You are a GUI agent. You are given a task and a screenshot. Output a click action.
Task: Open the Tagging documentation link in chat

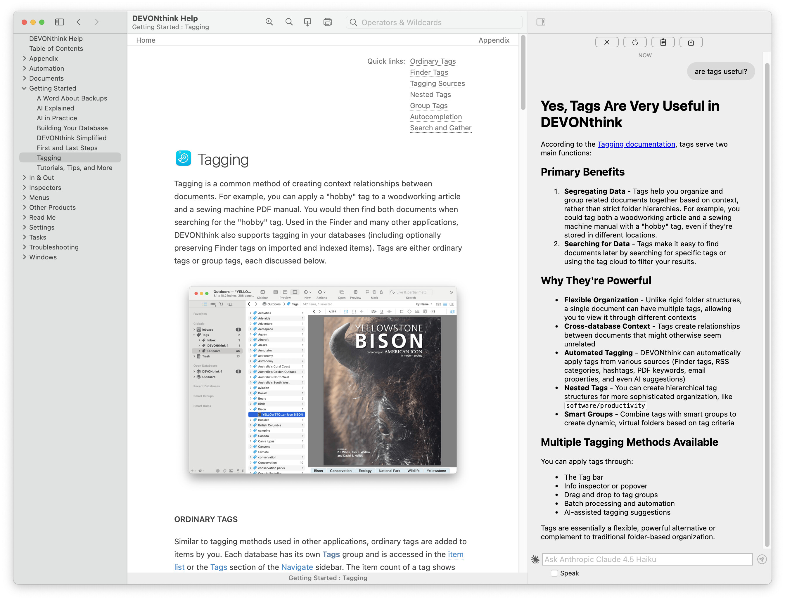click(636, 144)
